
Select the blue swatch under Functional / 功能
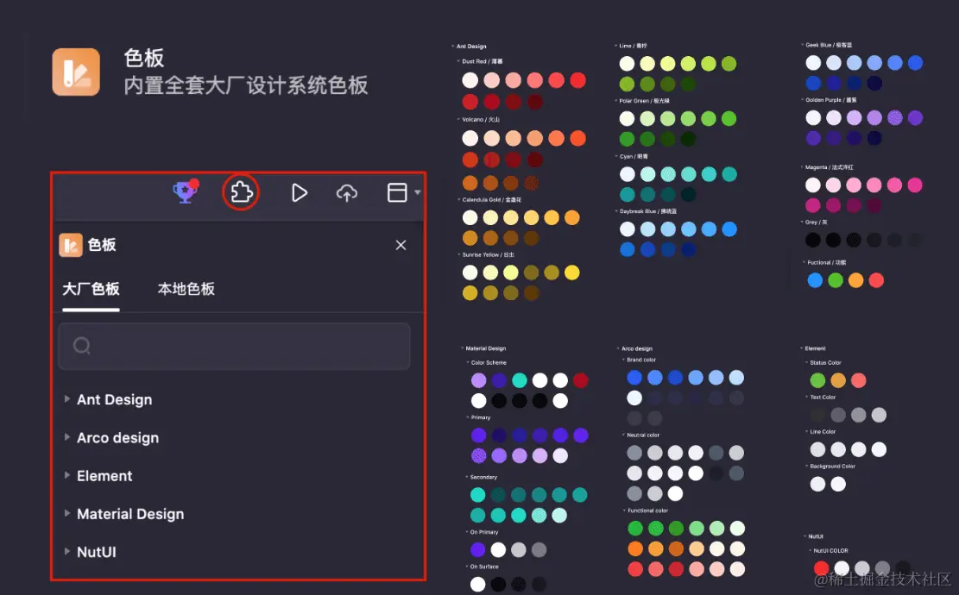(815, 279)
